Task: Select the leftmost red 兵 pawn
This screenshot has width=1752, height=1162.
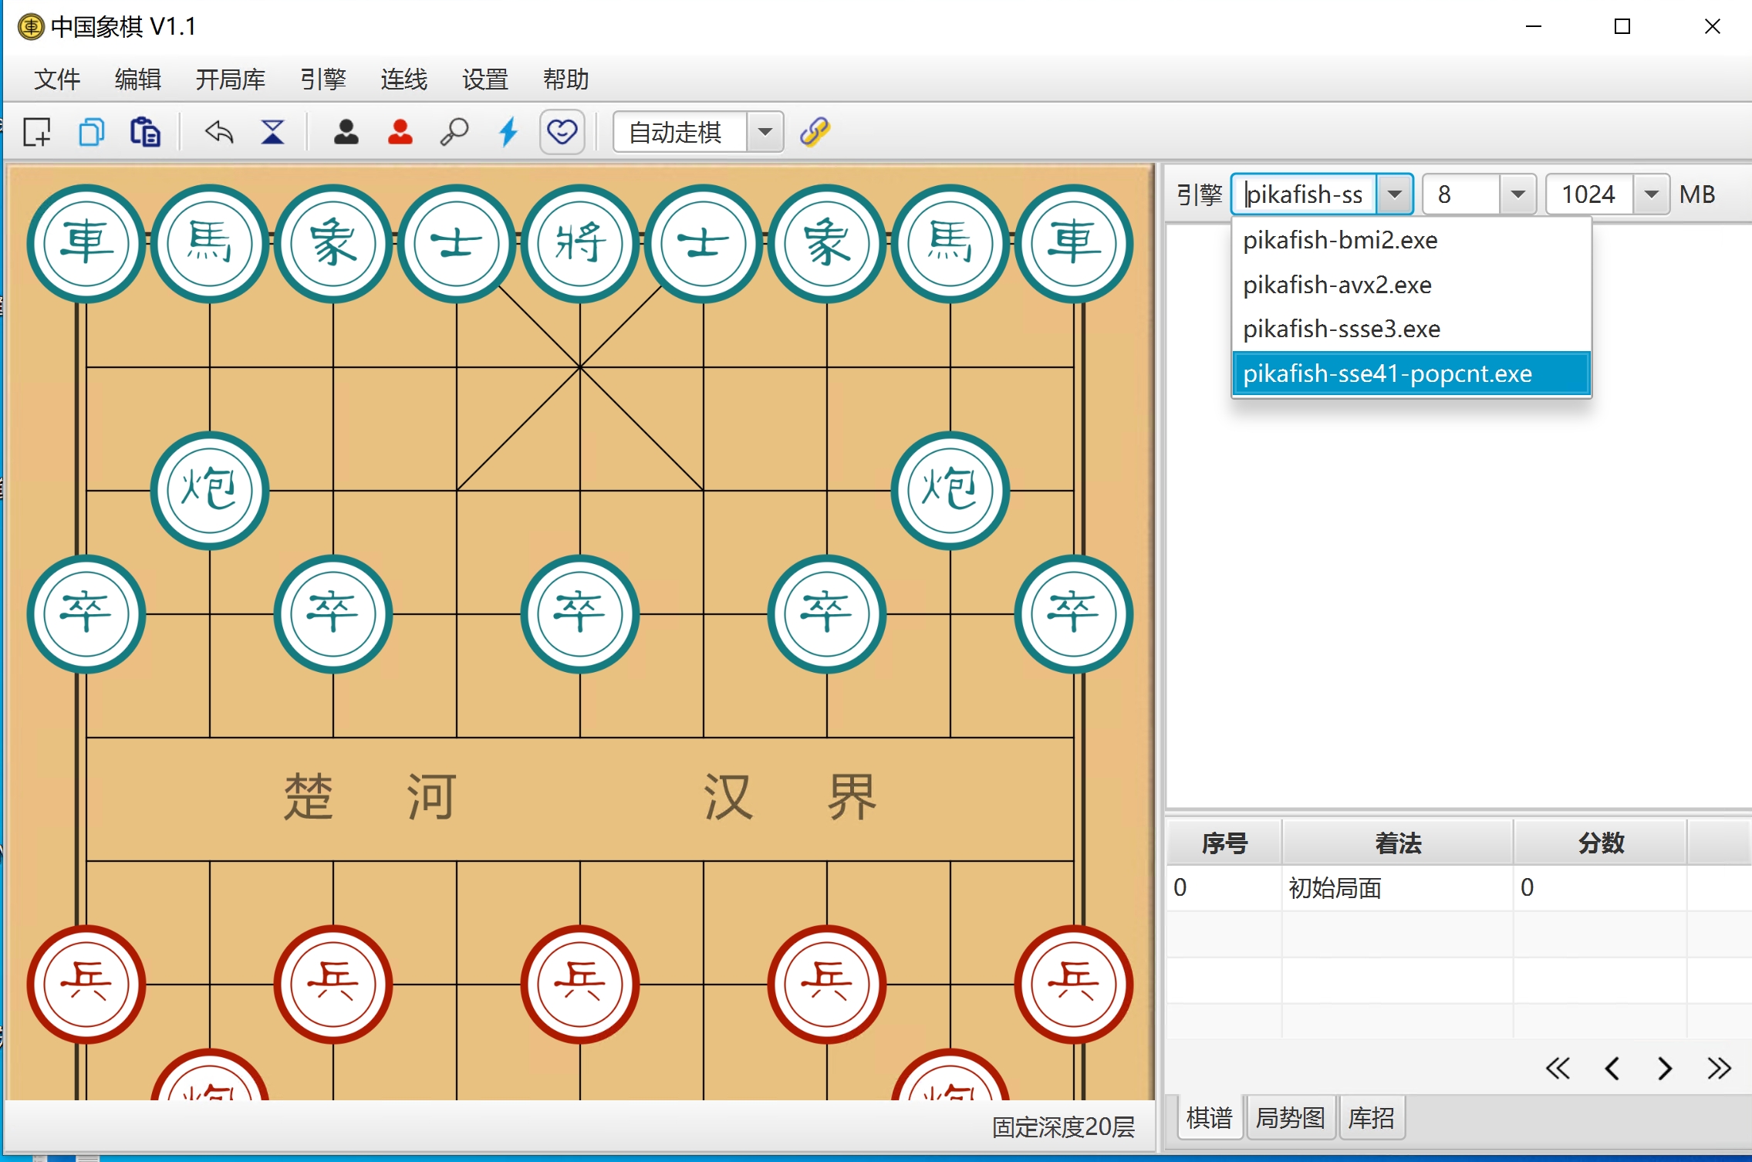Action: pyautogui.click(x=86, y=985)
